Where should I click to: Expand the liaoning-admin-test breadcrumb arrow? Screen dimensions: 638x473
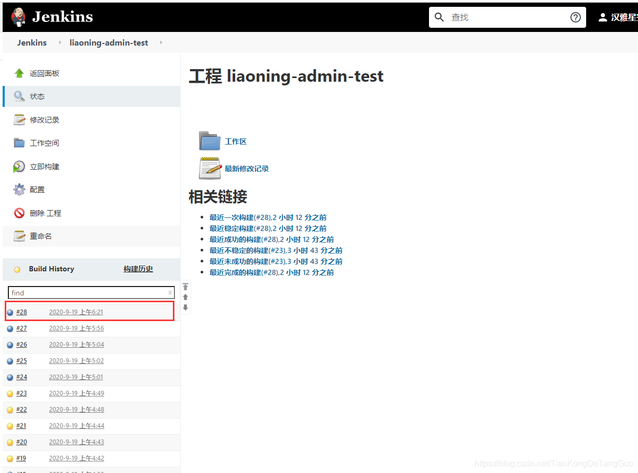161,42
